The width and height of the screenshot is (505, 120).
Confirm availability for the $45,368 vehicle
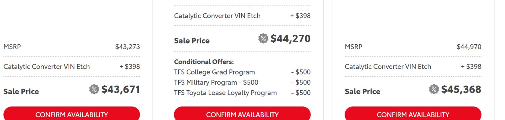413,114
